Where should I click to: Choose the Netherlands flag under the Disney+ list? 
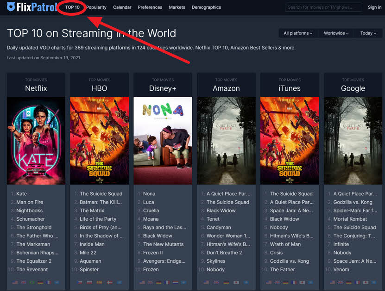175,282
